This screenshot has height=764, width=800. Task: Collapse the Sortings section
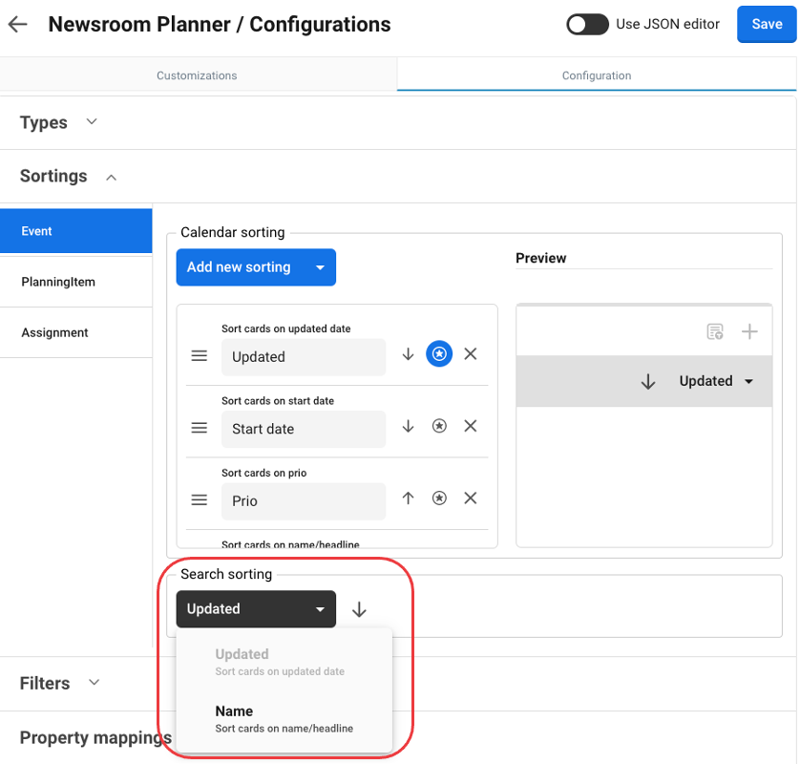pyautogui.click(x=112, y=177)
